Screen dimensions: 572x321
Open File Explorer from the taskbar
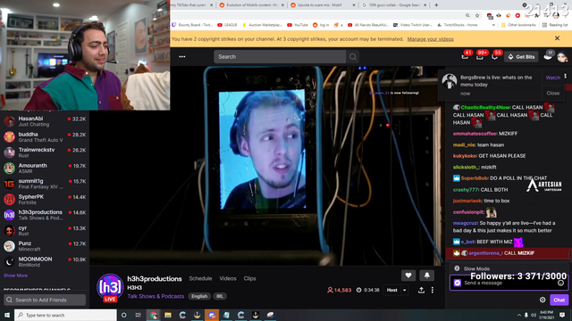tap(168, 315)
